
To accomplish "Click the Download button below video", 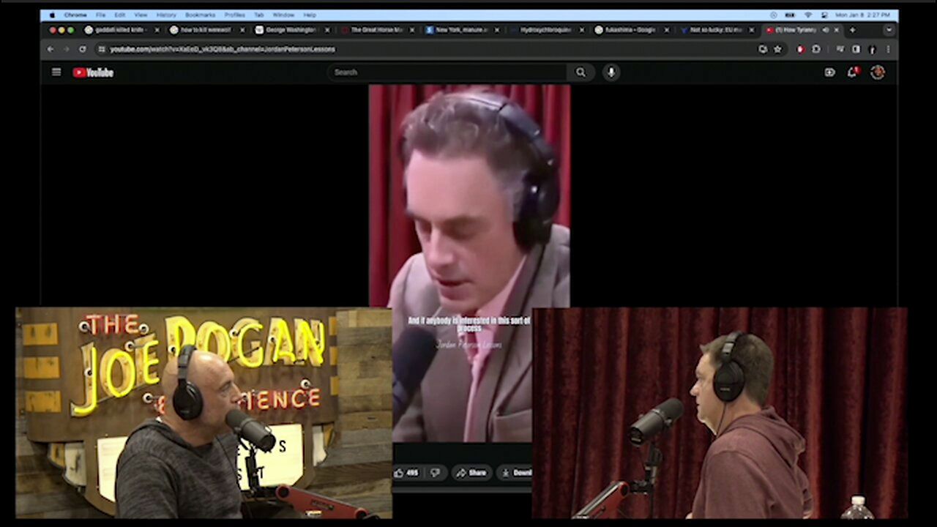I will [518, 473].
